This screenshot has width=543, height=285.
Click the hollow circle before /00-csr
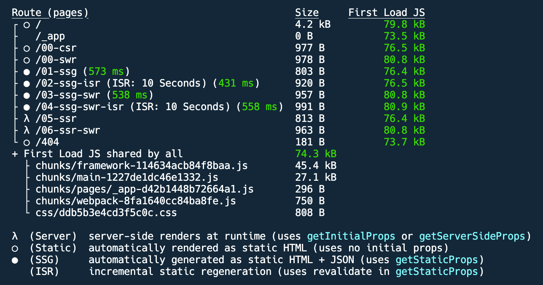coord(27,48)
